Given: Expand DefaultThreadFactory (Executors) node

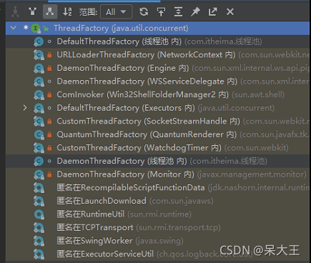Looking at the screenshot, I should click(25, 108).
